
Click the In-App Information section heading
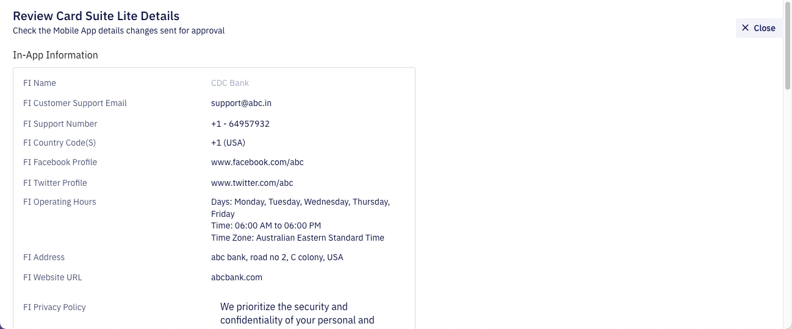(56, 55)
